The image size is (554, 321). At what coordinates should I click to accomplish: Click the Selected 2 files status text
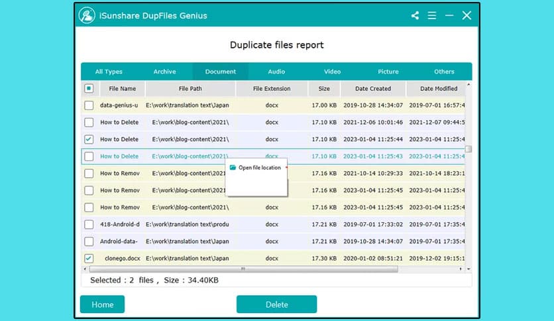(x=154, y=281)
